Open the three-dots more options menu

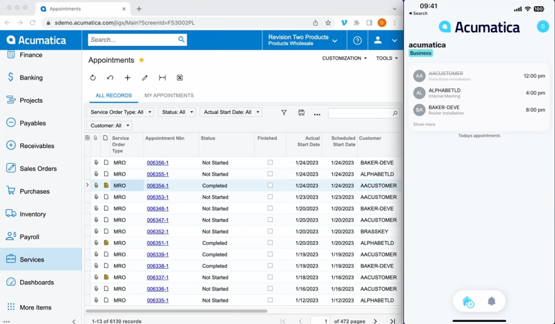[x=317, y=114]
